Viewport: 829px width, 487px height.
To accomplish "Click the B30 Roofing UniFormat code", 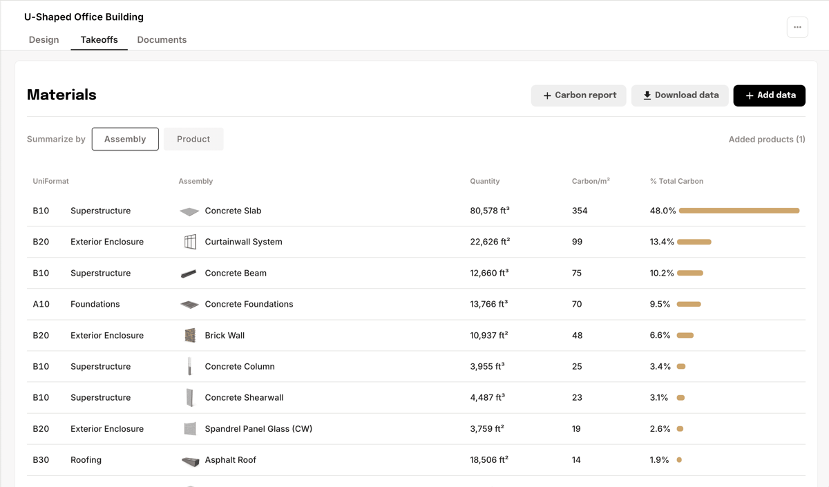I will click(x=41, y=459).
